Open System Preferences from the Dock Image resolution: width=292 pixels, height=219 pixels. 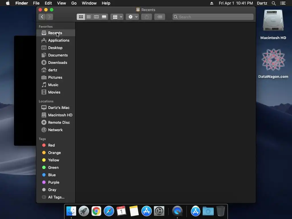(159, 211)
